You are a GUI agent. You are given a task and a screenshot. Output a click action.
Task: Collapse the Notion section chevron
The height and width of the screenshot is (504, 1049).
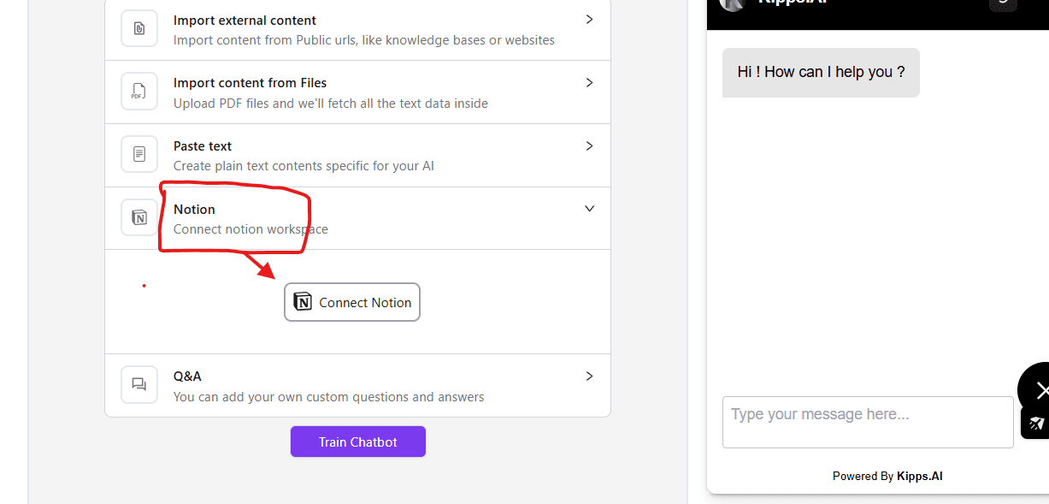pos(589,209)
